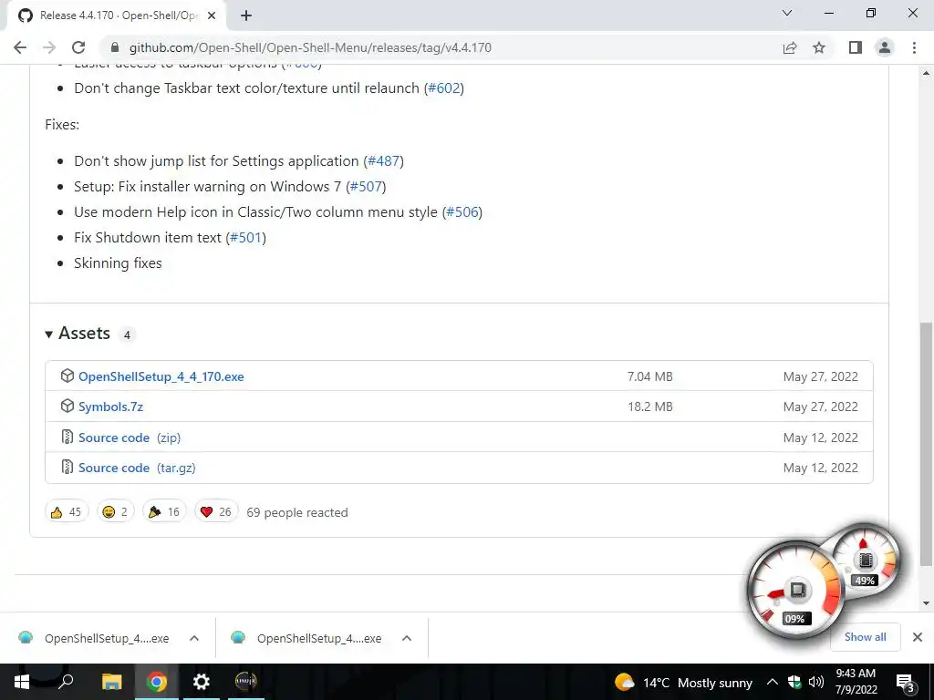This screenshot has height=700, width=934.
Task: React with hooray party emoji (16)
Action: 164,512
